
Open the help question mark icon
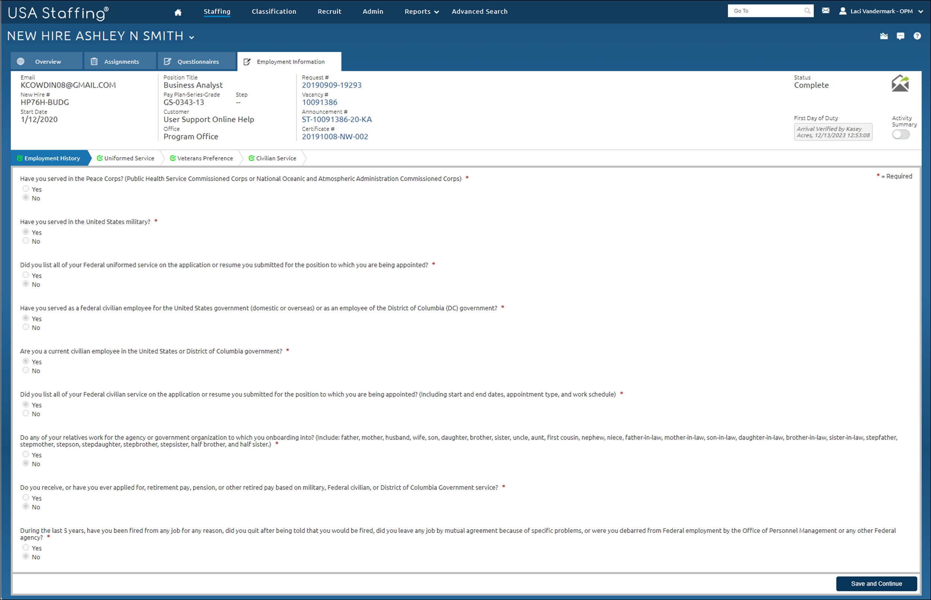917,36
